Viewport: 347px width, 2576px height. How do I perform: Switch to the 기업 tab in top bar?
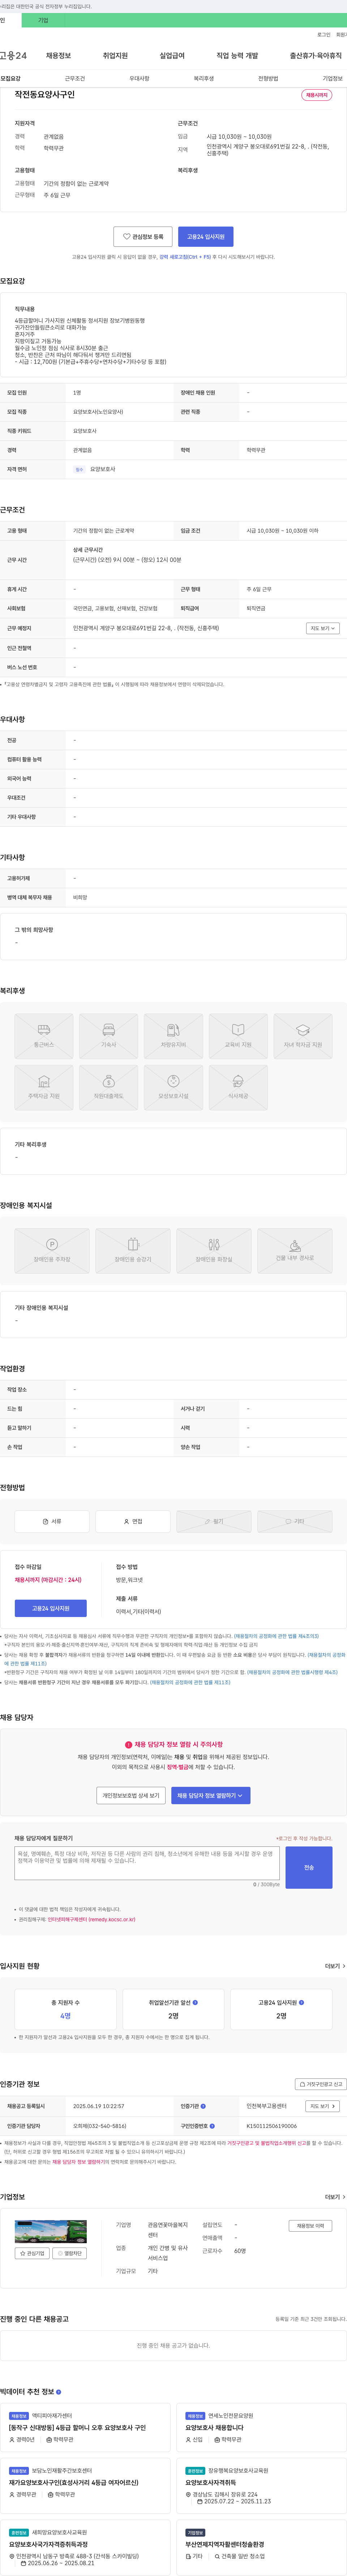click(43, 20)
